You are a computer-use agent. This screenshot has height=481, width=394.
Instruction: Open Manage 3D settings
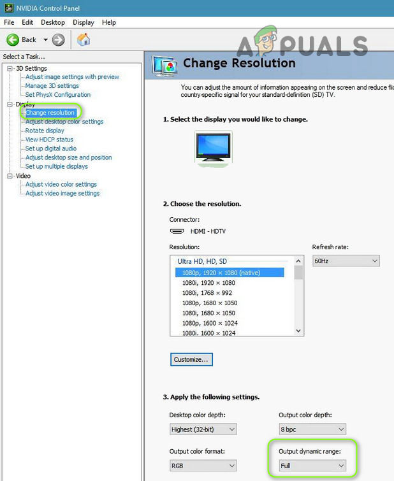52,85
